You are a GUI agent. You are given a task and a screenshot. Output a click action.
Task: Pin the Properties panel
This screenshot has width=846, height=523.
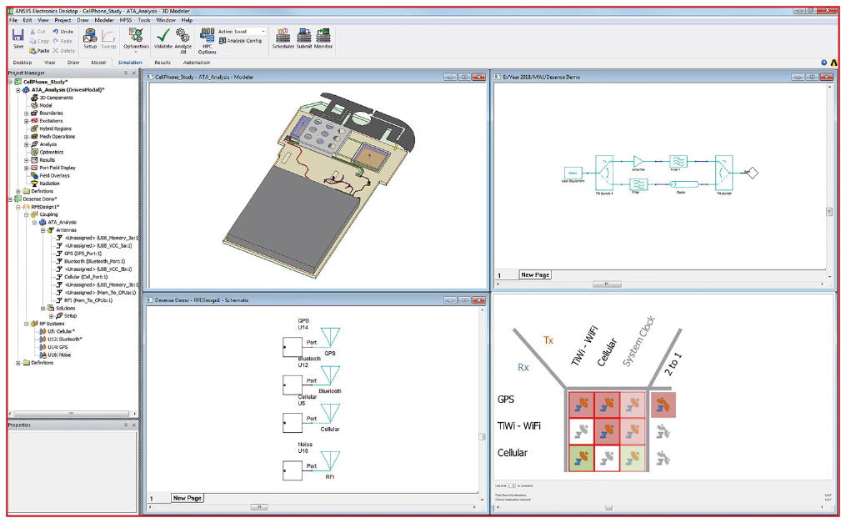(x=126, y=425)
